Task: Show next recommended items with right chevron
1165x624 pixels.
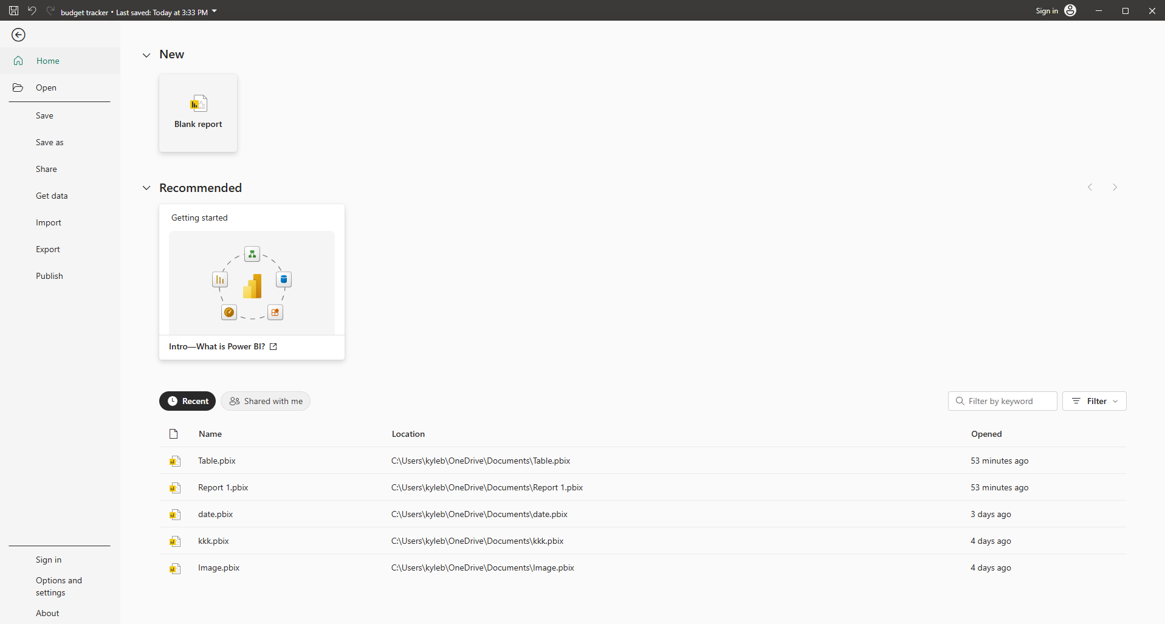Action: click(1115, 187)
